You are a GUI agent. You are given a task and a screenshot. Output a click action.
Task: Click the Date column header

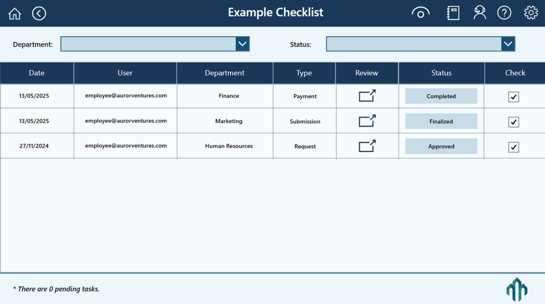[37, 73]
